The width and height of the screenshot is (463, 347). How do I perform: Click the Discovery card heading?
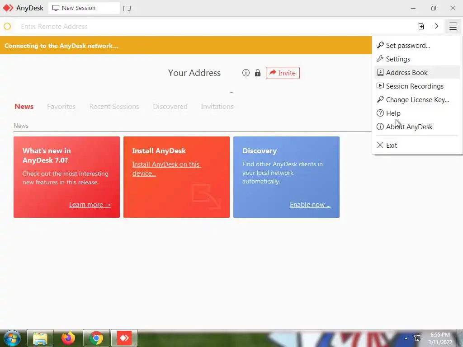click(260, 151)
